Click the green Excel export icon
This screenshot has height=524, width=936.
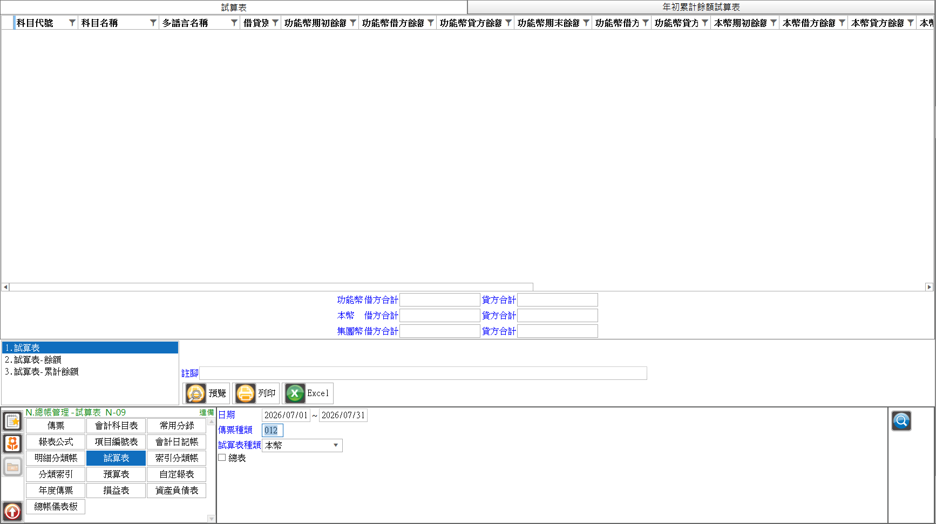(295, 393)
